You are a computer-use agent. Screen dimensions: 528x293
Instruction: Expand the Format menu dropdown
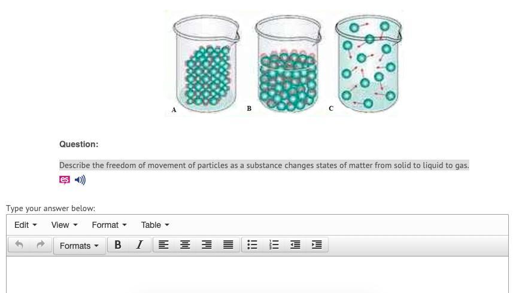[109, 225]
